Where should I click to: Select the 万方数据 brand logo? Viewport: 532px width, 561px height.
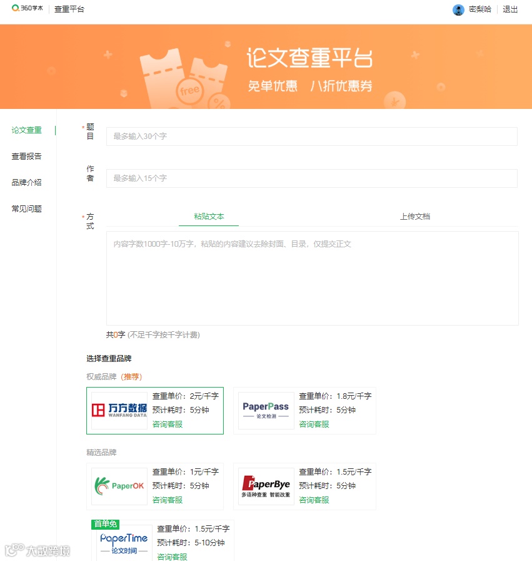tap(119, 410)
